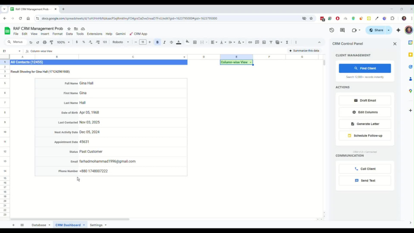Open the all sheets list icon
This screenshot has width=414, height=233.
(x=22, y=225)
